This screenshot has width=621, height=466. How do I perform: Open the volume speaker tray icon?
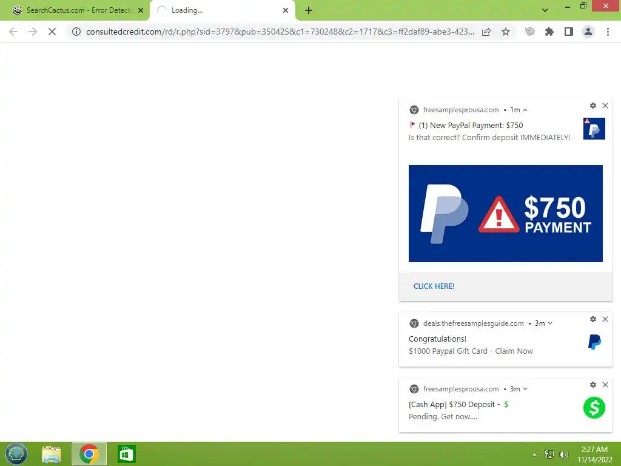[563, 454]
